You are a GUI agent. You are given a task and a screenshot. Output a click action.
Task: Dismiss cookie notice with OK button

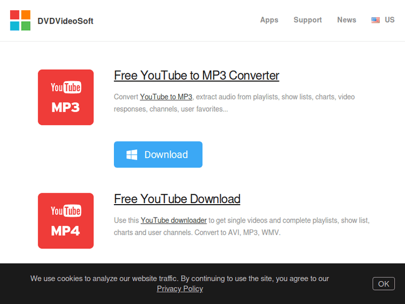(383, 283)
